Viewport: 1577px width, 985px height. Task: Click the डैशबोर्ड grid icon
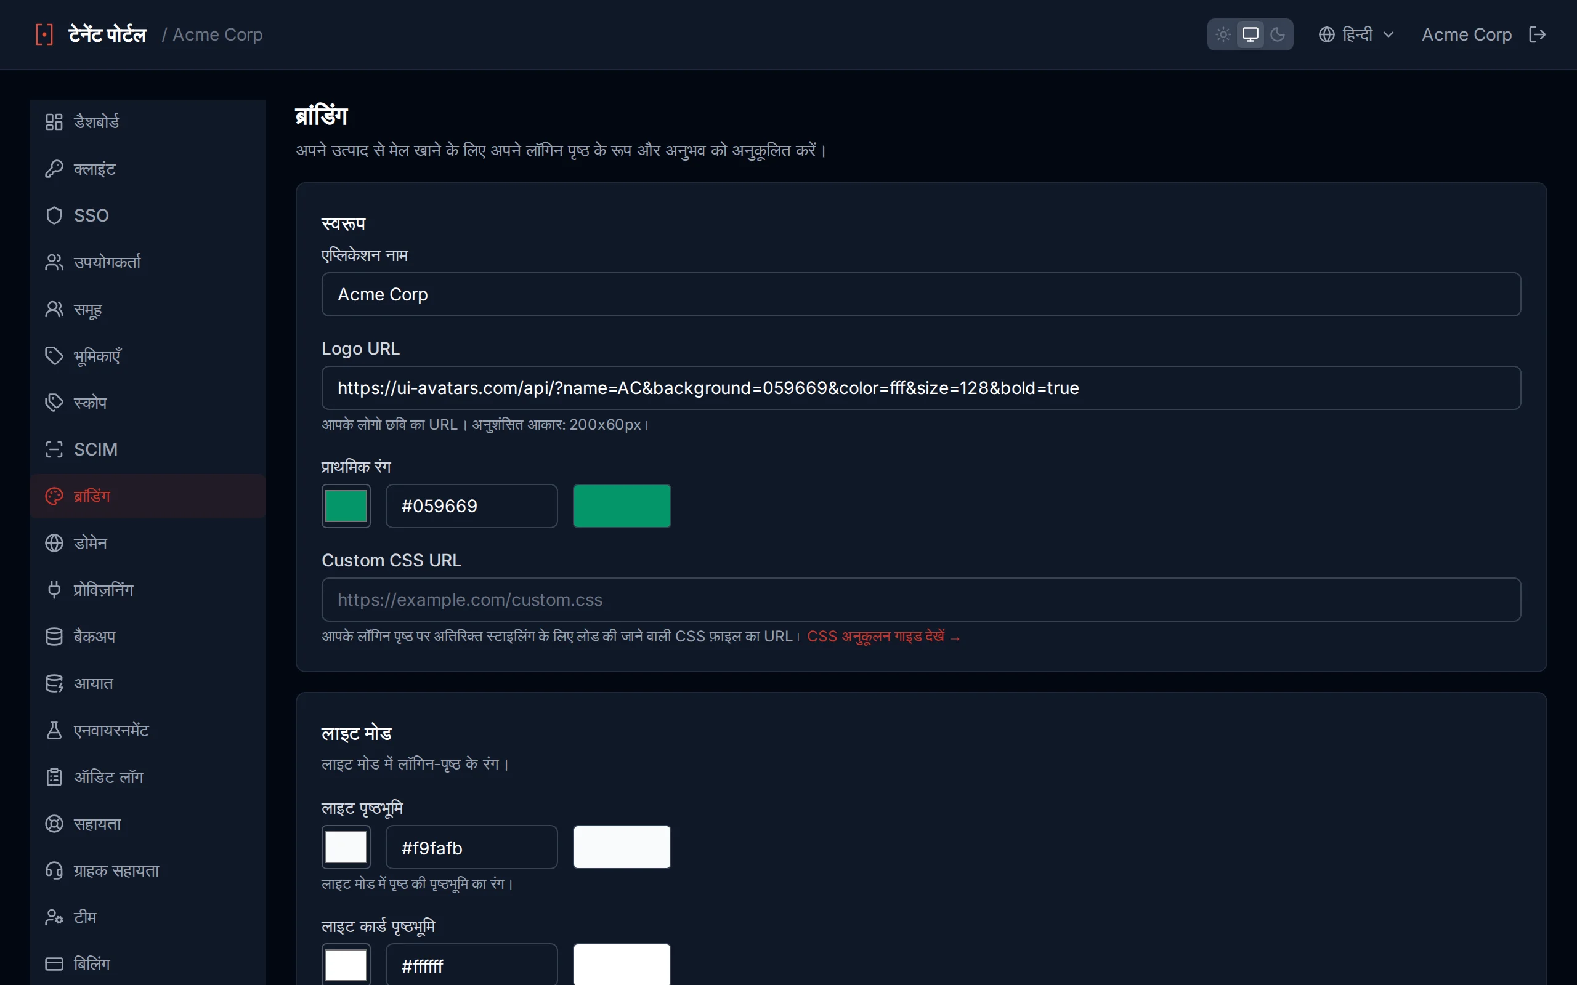(x=54, y=122)
